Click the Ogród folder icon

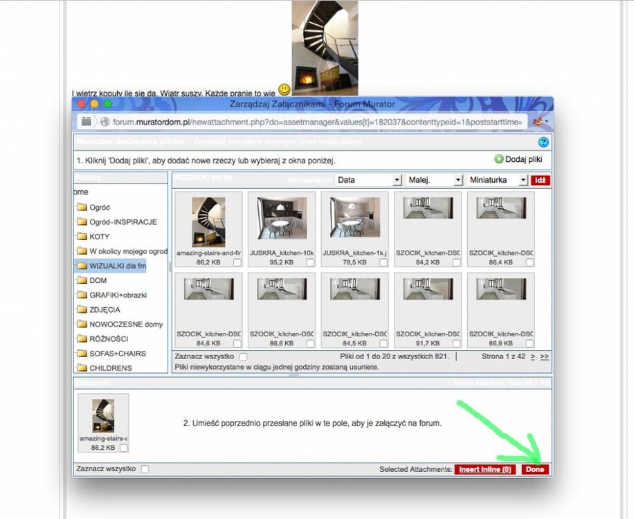(x=82, y=207)
